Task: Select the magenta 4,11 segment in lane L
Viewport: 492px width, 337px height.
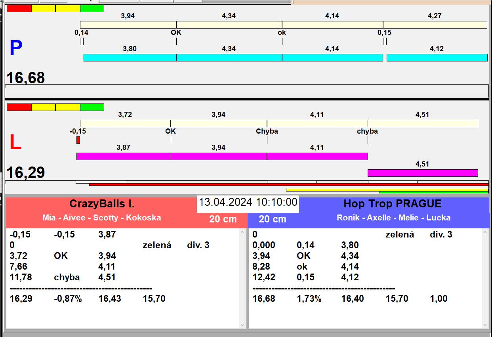Action: click(317, 156)
